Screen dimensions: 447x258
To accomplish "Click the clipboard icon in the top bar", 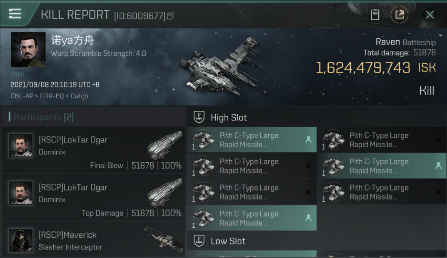I will 375,15.
